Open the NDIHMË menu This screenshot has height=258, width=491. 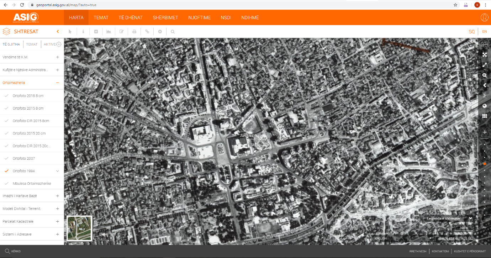pyautogui.click(x=250, y=17)
